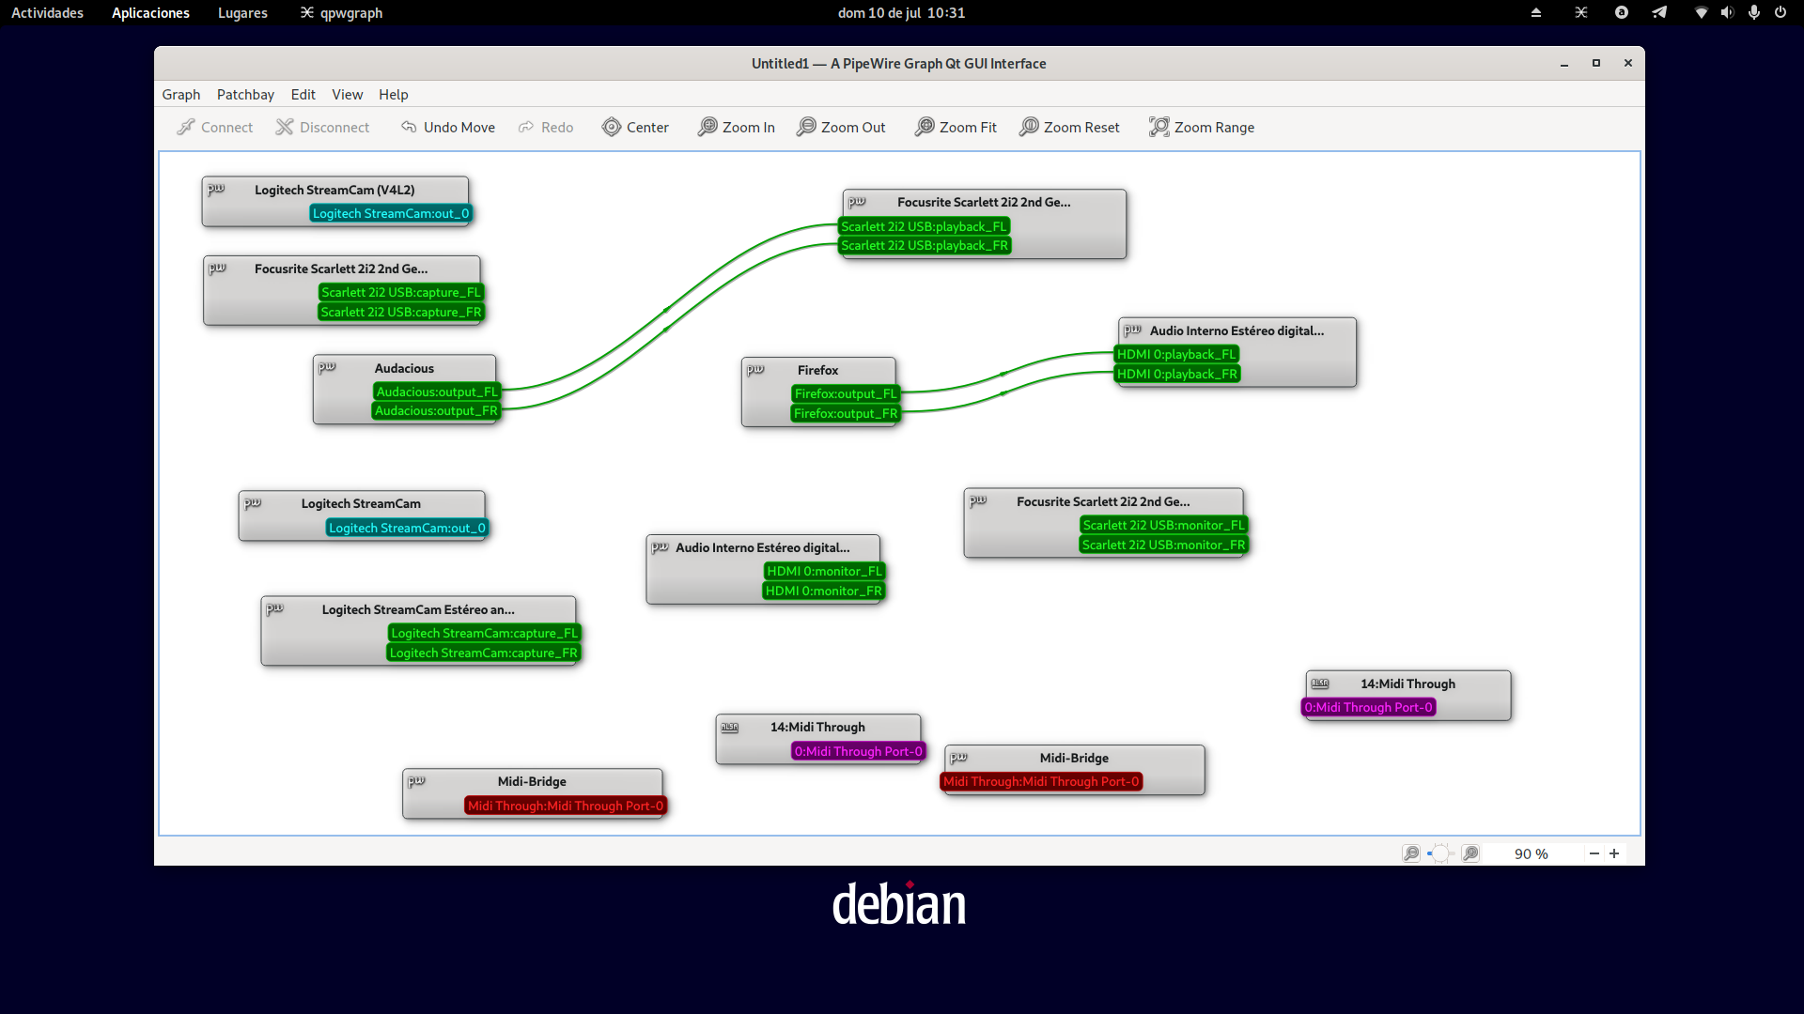Click the Zoom Reset toolbar icon
The height and width of the screenshot is (1014, 1804).
coord(1029,127)
